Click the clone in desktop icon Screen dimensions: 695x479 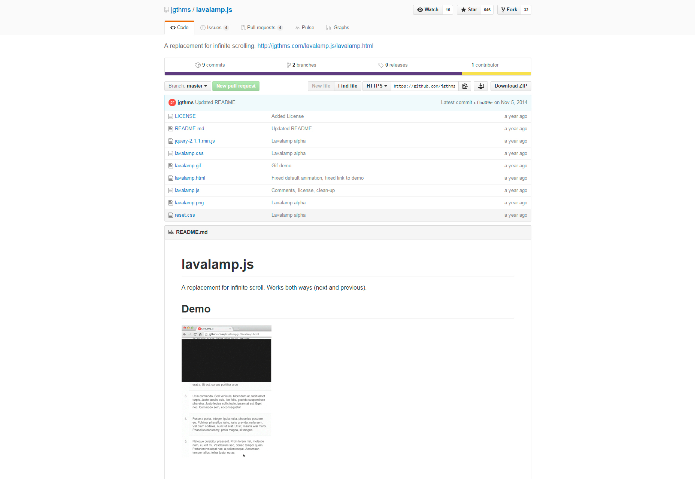481,86
